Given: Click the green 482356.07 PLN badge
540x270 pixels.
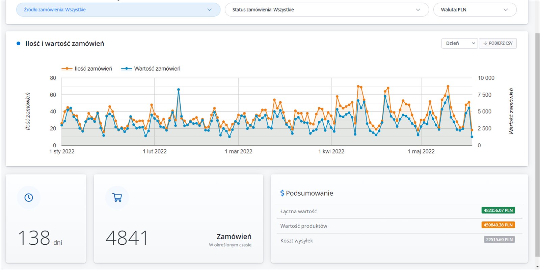Looking at the screenshot, I should coord(498,210).
